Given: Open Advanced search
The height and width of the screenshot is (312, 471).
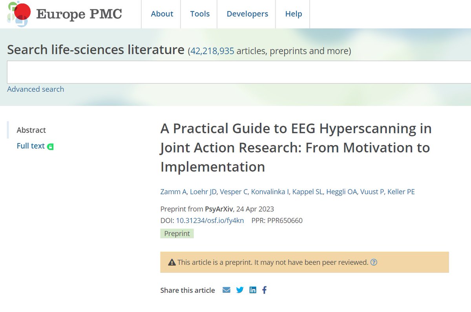Looking at the screenshot, I should (x=35, y=89).
